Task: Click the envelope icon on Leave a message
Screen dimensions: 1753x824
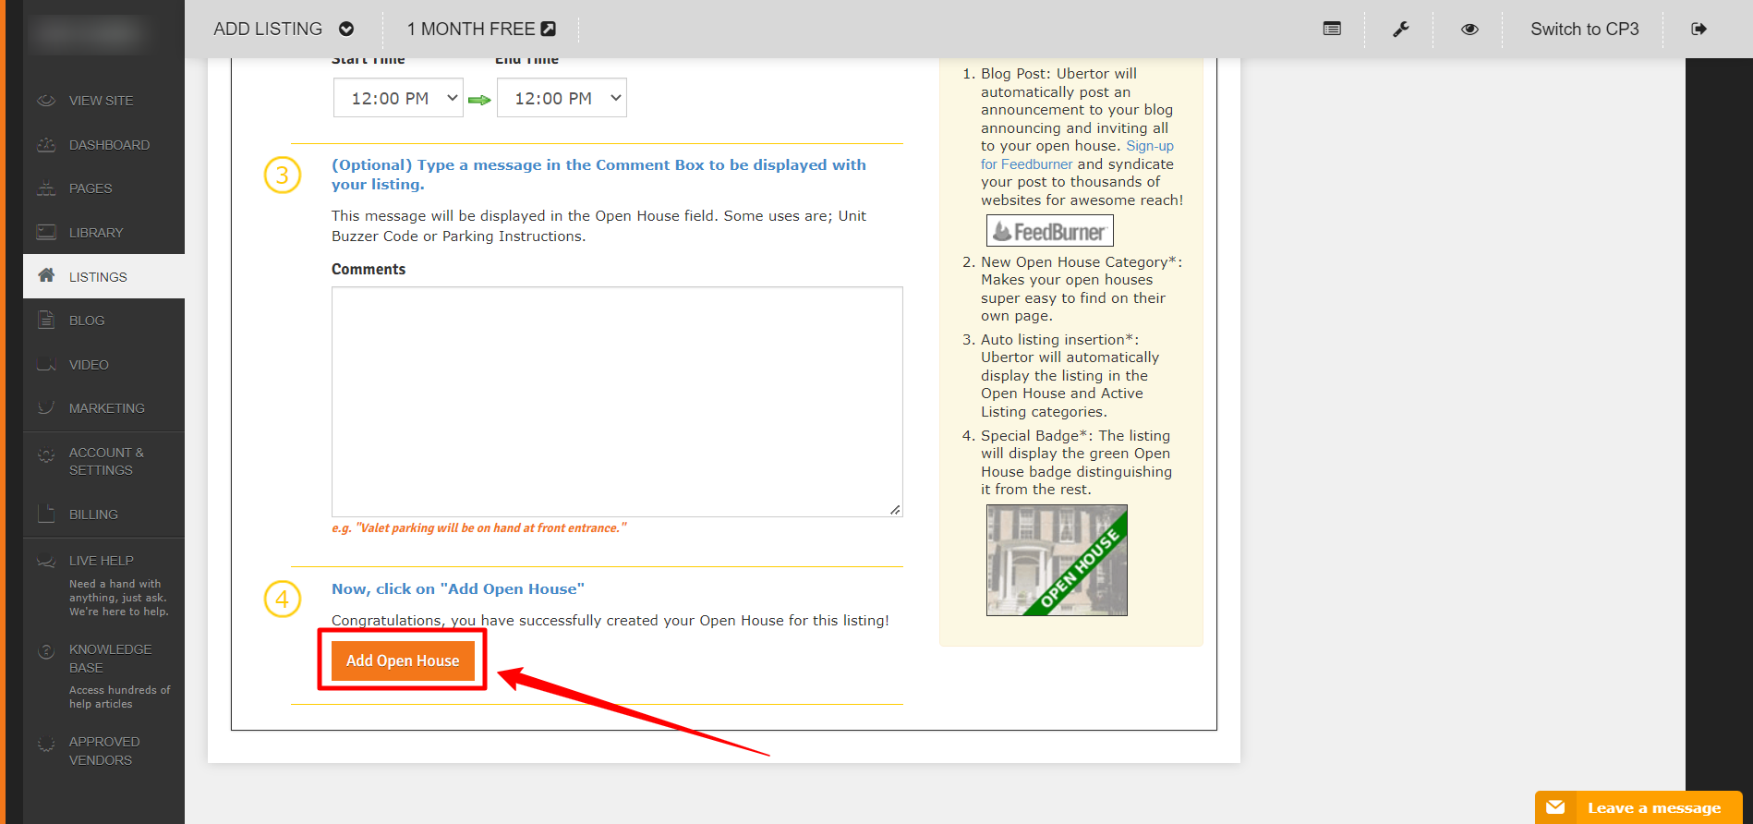Action: [x=1555, y=807]
